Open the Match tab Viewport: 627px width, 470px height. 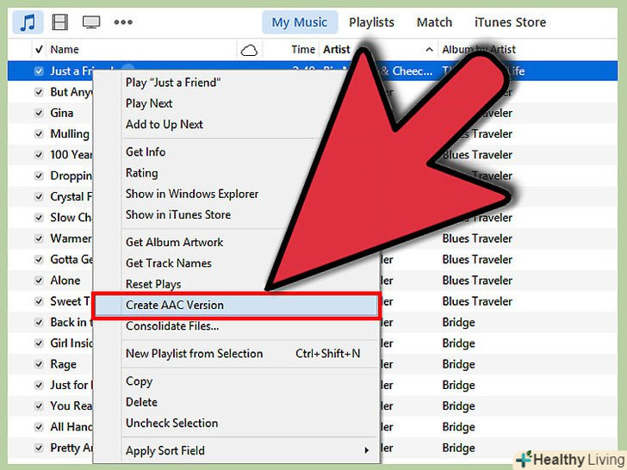click(x=434, y=22)
